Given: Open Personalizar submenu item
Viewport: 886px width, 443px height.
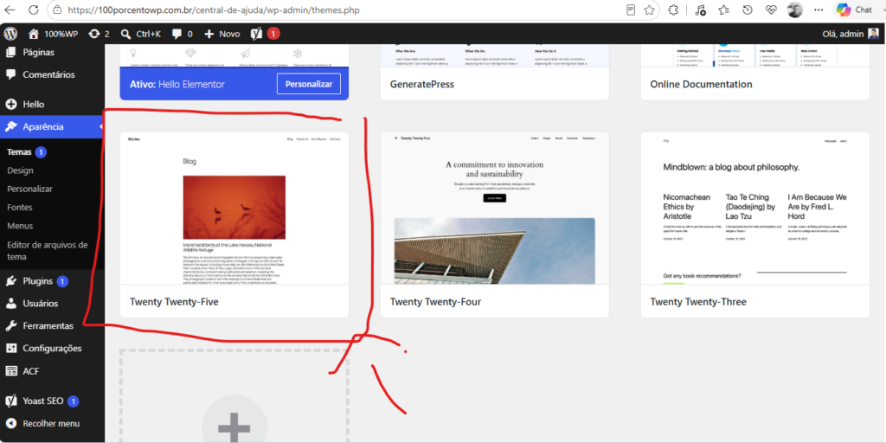Looking at the screenshot, I should point(30,189).
